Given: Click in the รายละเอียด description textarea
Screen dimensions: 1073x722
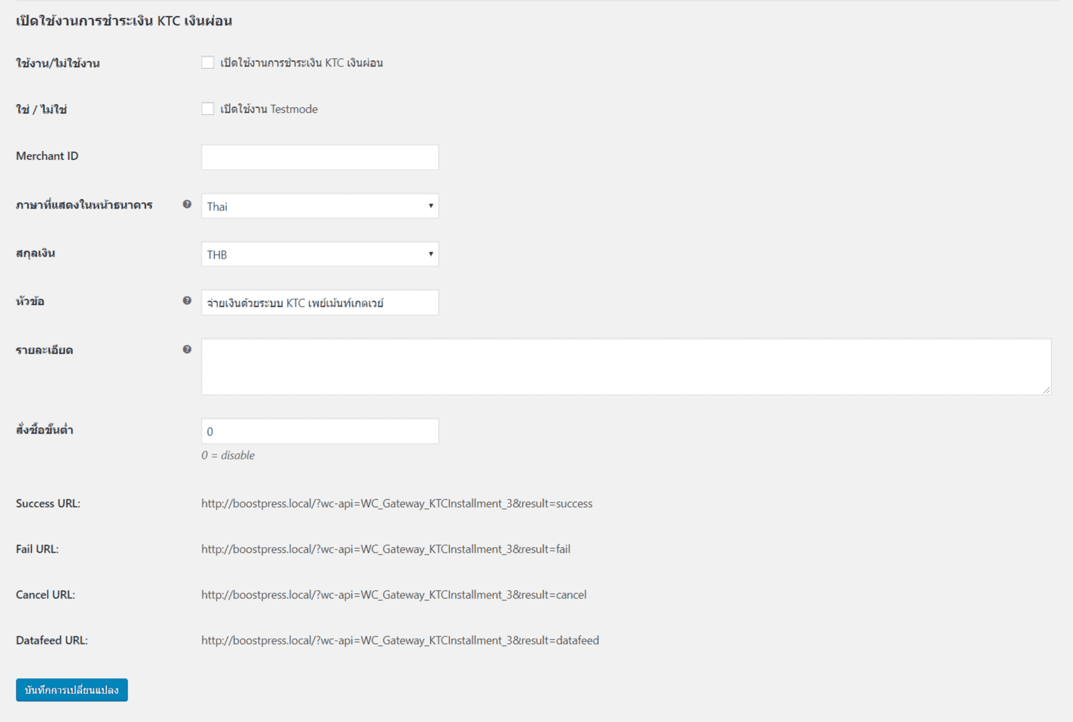Looking at the screenshot, I should click(x=625, y=366).
